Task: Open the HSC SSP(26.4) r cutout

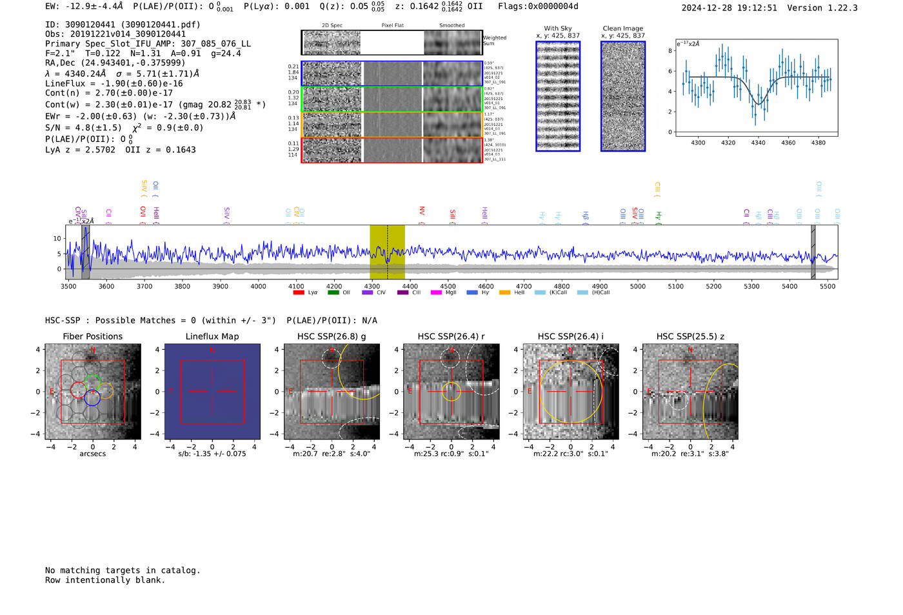Action: [451, 392]
